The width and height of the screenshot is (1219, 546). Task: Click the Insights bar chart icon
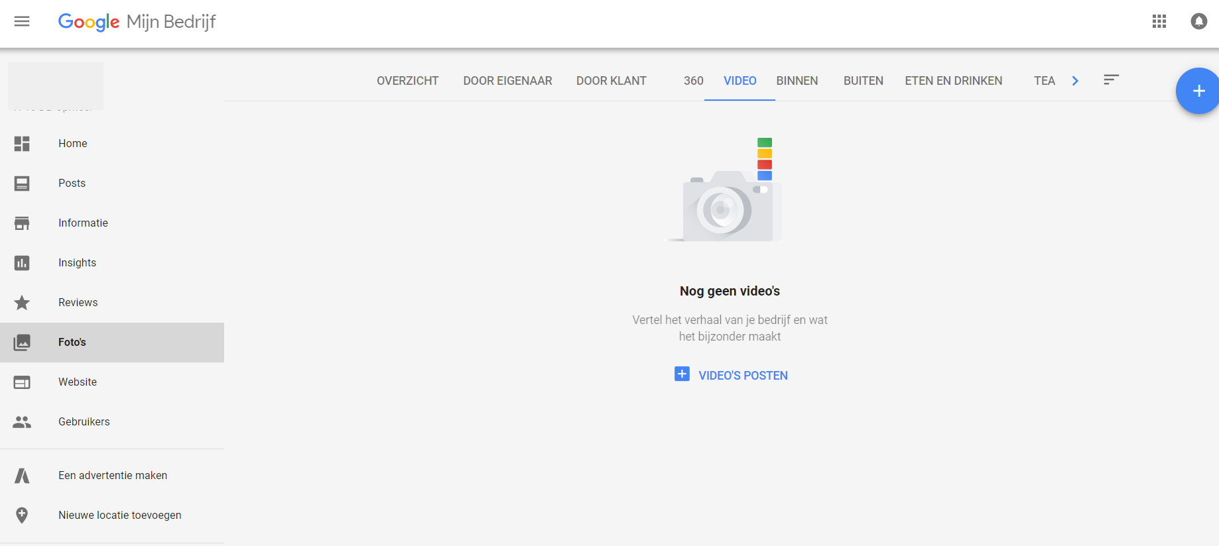pyautogui.click(x=22, y=263)
